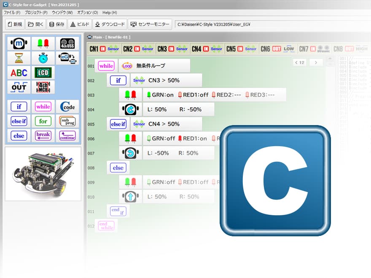
Task: Click the while block on line 001
Action: click(106, 66)
